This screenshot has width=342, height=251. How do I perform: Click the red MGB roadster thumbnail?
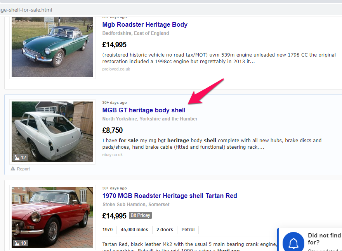(52, 217)
